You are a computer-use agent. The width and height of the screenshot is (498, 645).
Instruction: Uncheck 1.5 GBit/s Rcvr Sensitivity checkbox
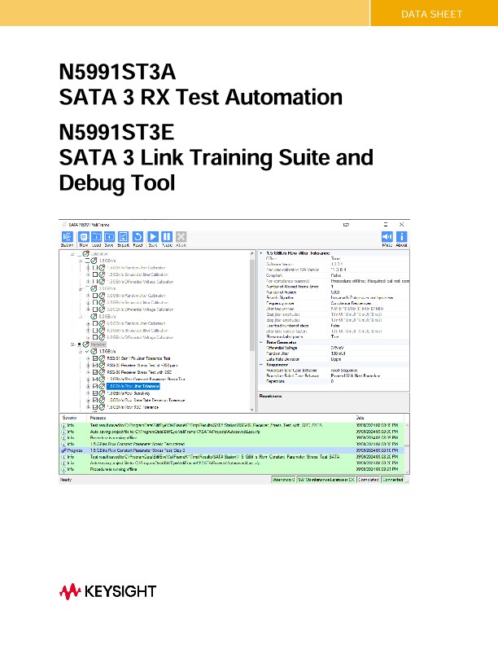[x=95, y=393]
